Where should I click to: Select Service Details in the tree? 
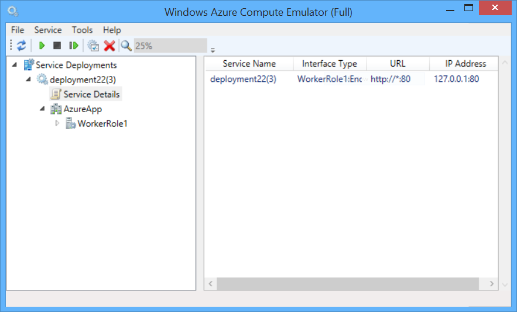(91, 94)
